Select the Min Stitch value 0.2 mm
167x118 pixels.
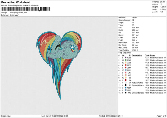pyautogui.click(x=135, y=45)
